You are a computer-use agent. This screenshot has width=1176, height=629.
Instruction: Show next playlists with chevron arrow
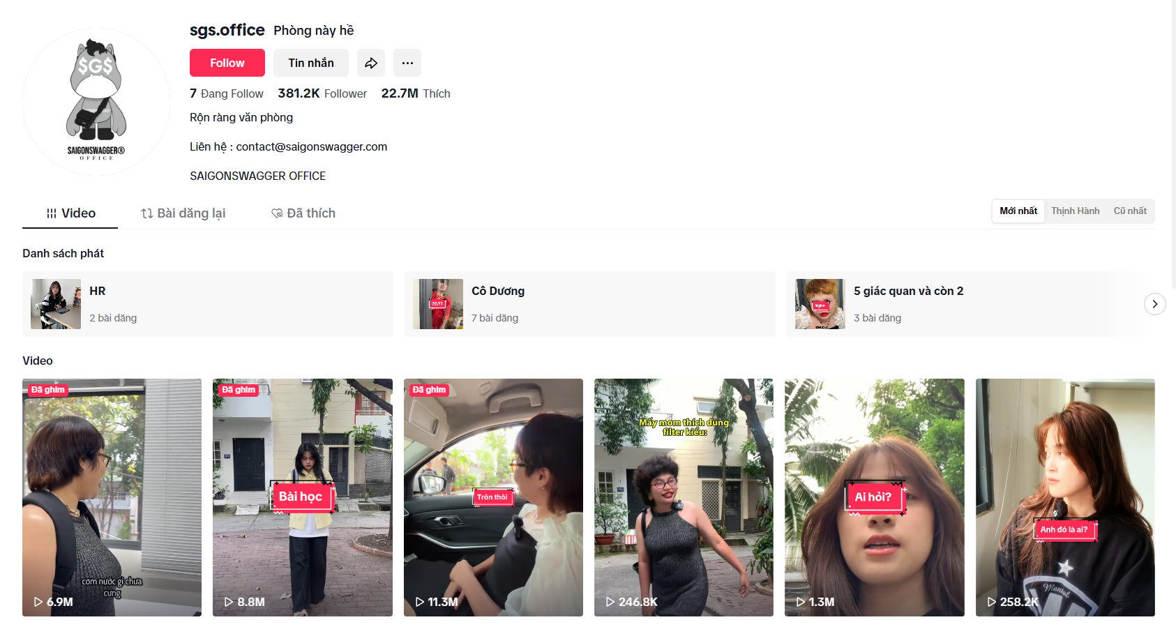click(x=1155, y=304)
